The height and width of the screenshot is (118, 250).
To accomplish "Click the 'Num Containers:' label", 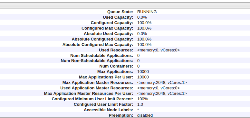I will pos(116,66).
